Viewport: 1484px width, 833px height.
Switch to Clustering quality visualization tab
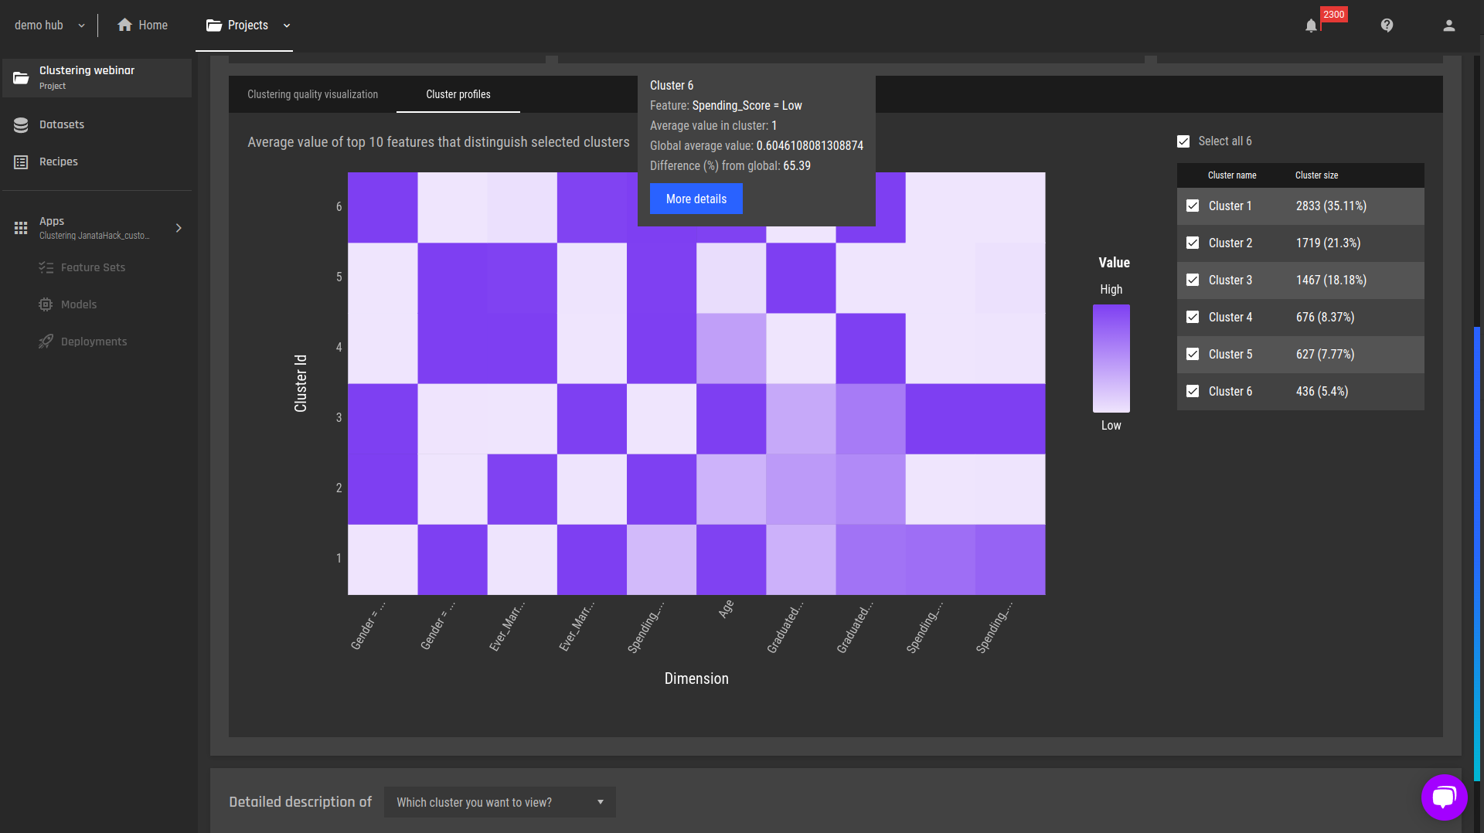point(312,94)
